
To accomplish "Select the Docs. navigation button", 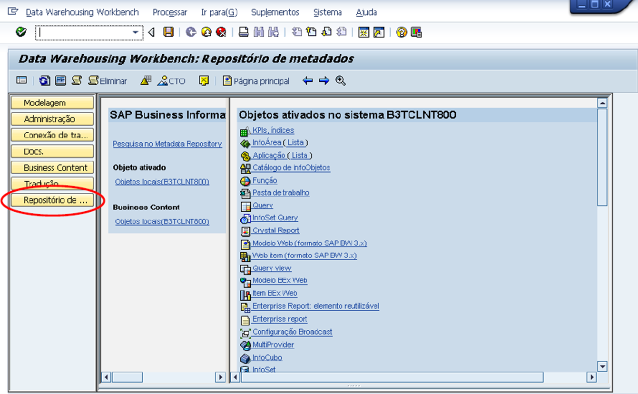I will [x=52, y=151].
